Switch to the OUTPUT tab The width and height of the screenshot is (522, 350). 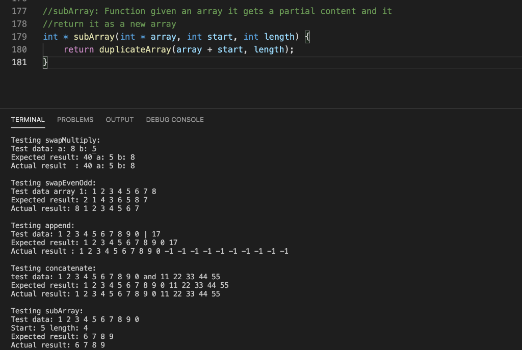119,119
